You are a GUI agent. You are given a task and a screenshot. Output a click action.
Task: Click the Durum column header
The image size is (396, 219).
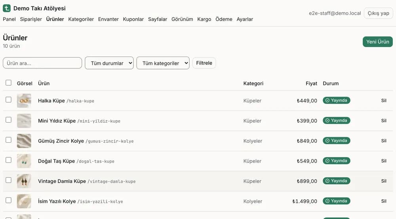[331, 83]
